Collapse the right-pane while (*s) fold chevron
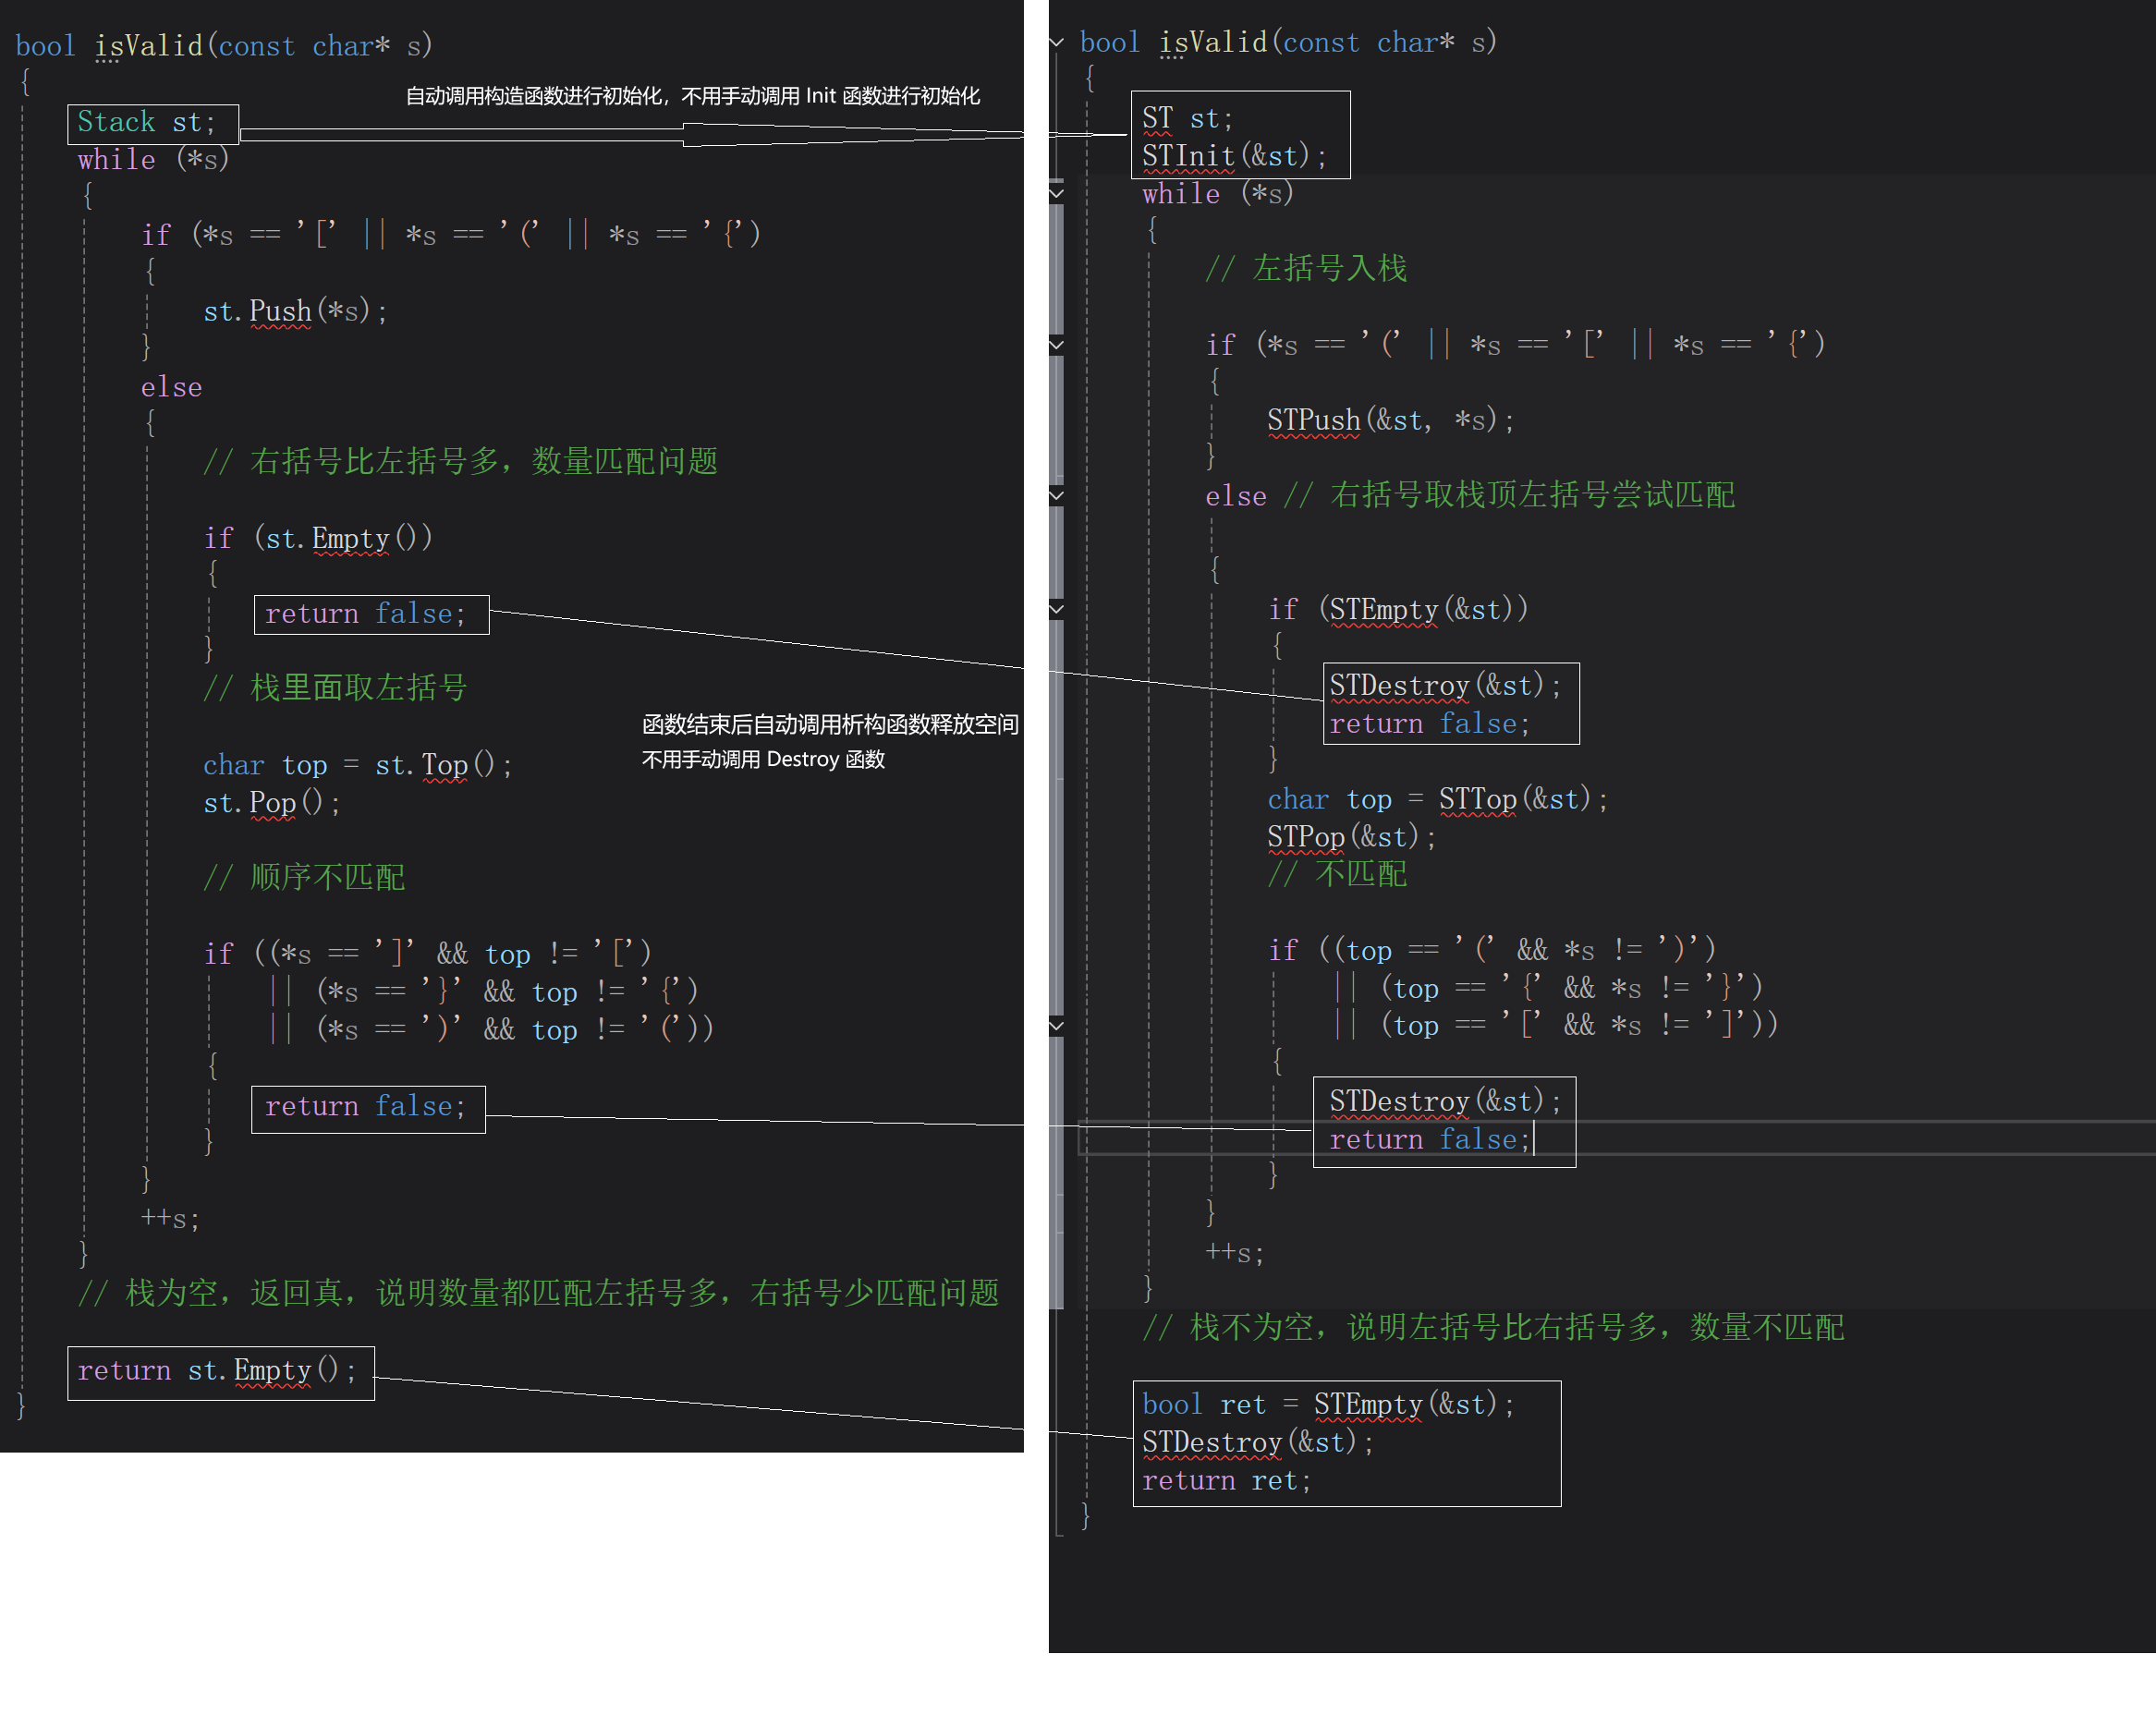The image size is (2156, 1727). (x=1056, y=193)
